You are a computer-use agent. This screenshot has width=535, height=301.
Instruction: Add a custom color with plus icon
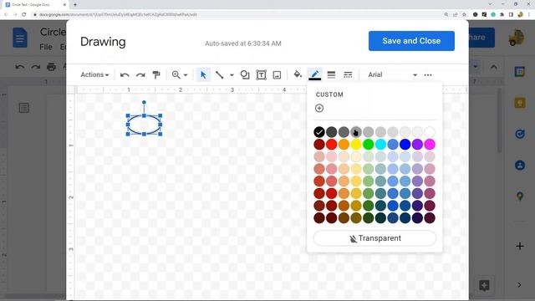click(x=319, y=108)
